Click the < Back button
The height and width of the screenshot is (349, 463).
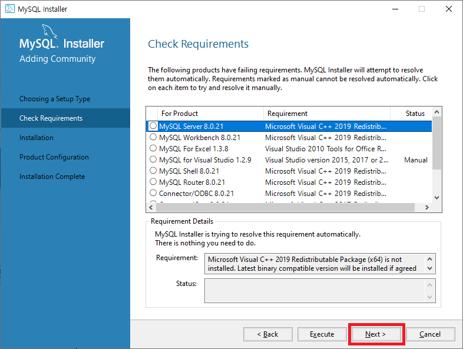point(268,334)
